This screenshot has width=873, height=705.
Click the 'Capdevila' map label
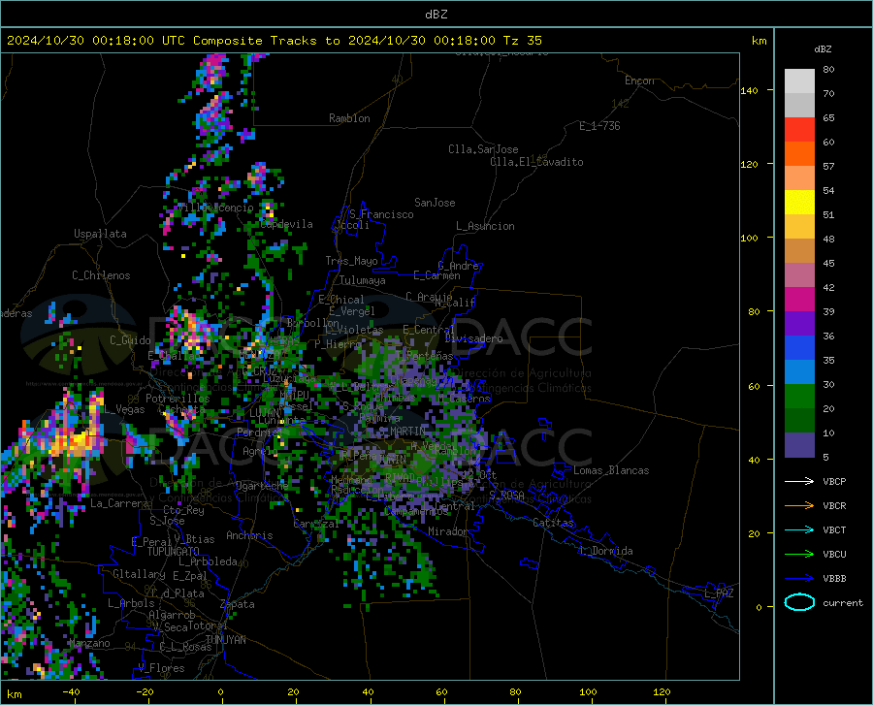point(286,224)
